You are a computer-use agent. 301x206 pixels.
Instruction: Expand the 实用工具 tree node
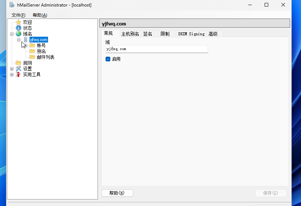pyautogui.click(x=12, y=74)
